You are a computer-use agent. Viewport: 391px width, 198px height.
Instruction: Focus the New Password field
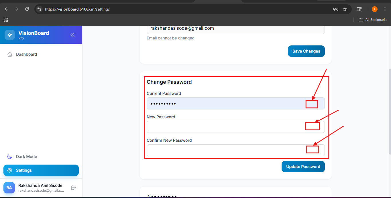236,127
